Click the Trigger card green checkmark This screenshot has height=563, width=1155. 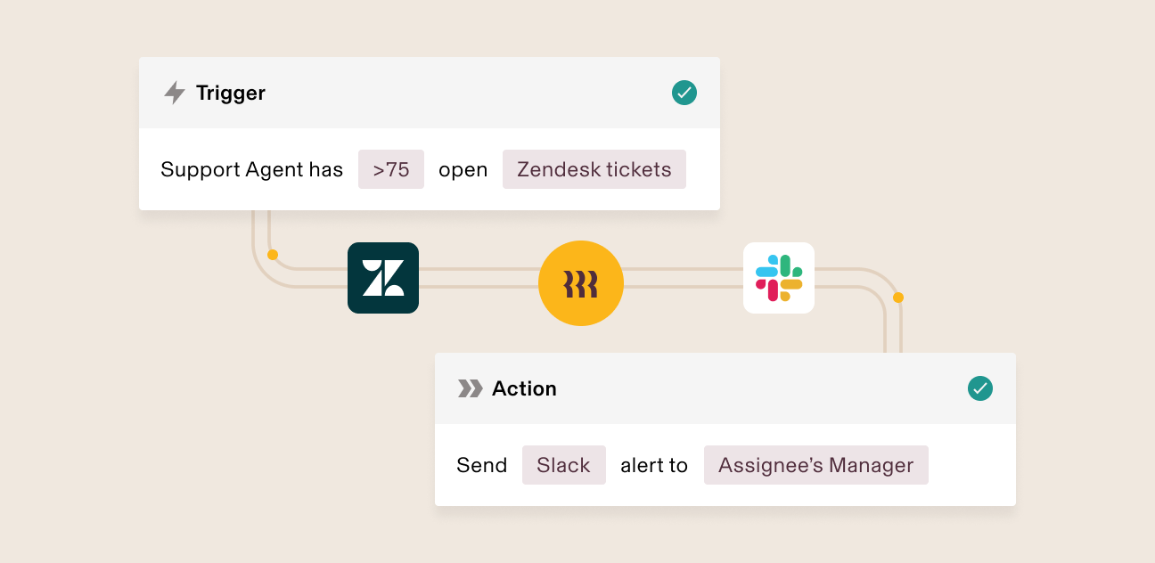tap(684, 93)
